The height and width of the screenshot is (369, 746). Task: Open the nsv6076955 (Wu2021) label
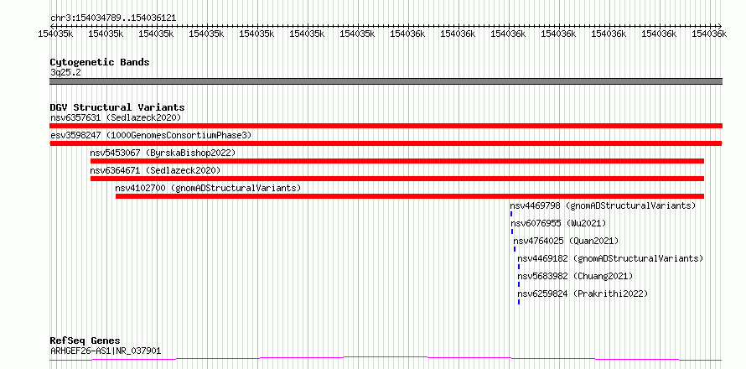coord(558,223)
